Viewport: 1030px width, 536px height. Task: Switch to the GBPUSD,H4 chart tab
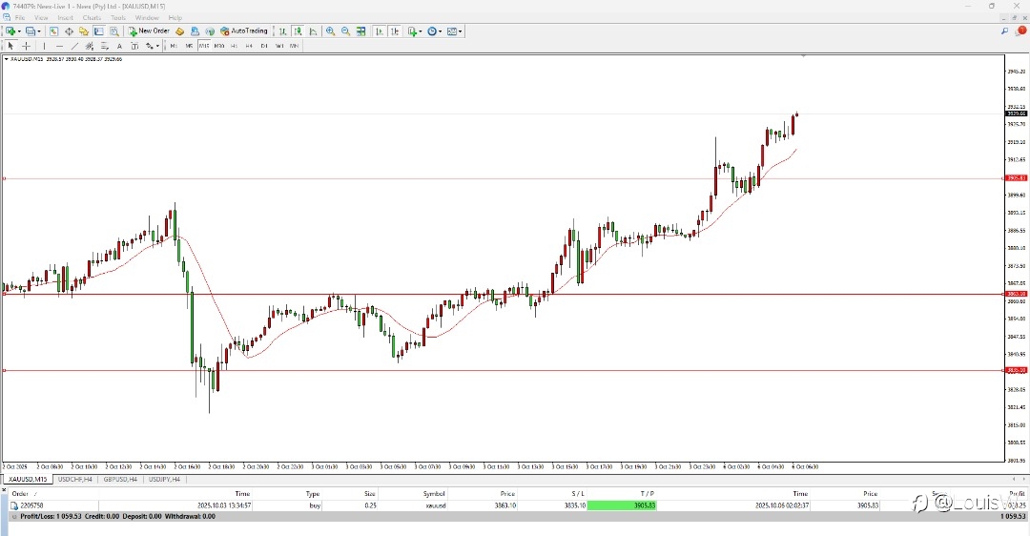click(x=120, y=480)
